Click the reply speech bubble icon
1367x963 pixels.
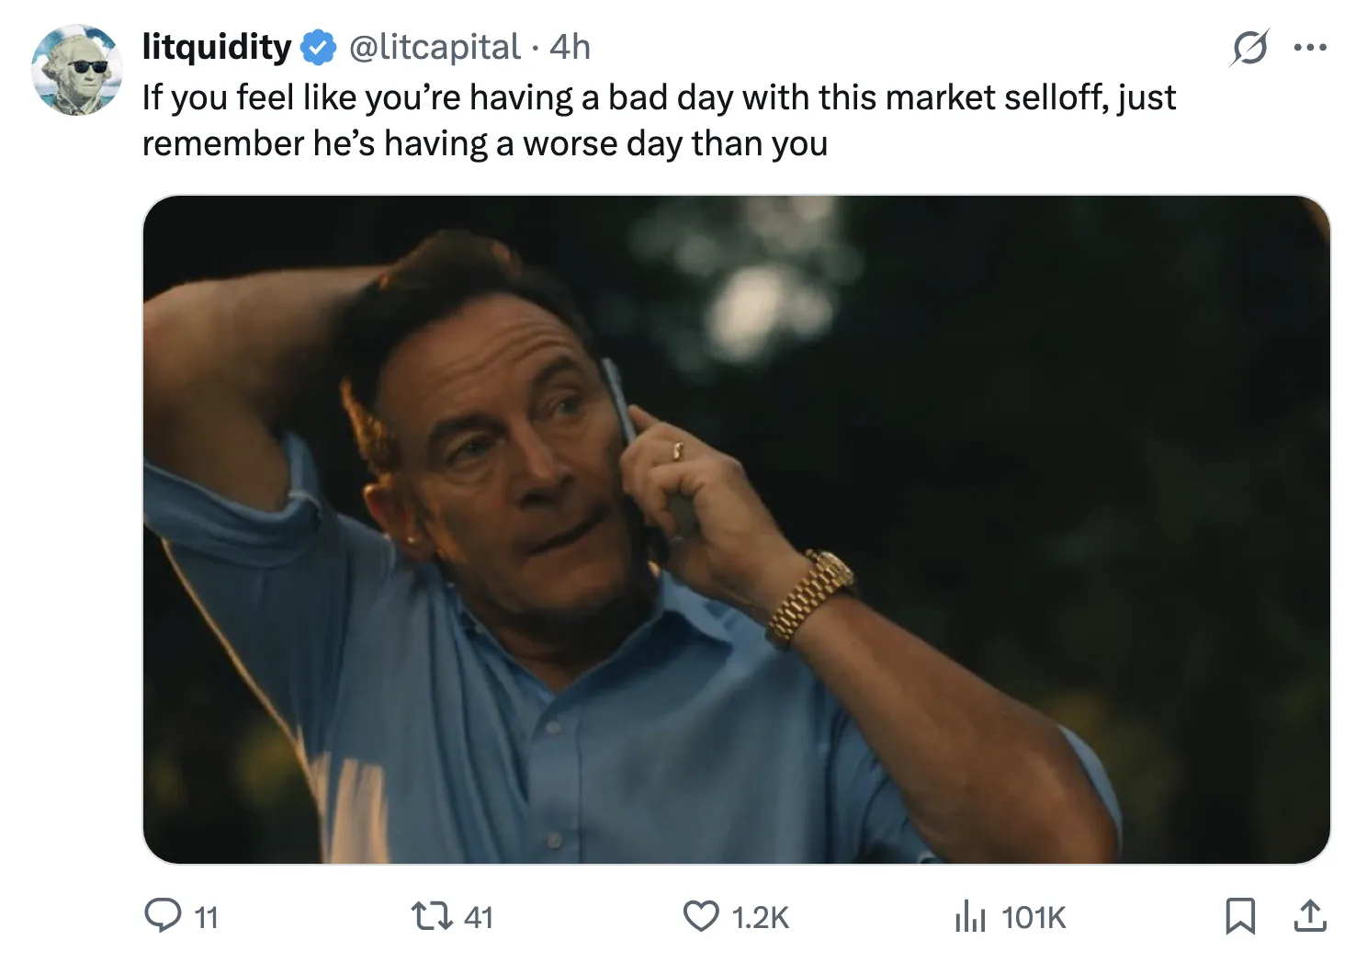pyautogui.click(x=163, y=915)
